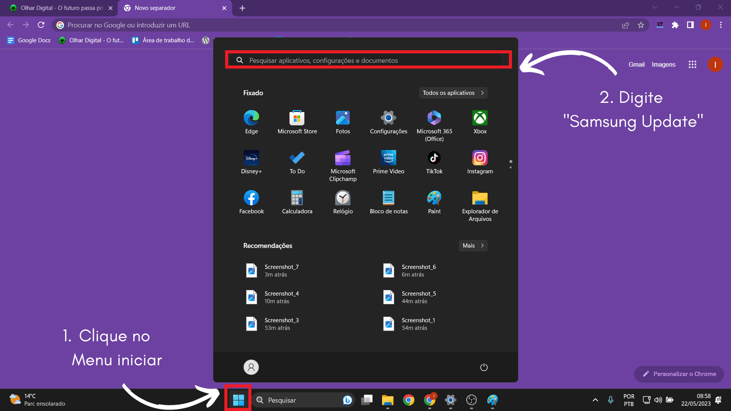731x411 pixels.
Task: Bookmark this page with the star icon
Action: tap(641, 25)
